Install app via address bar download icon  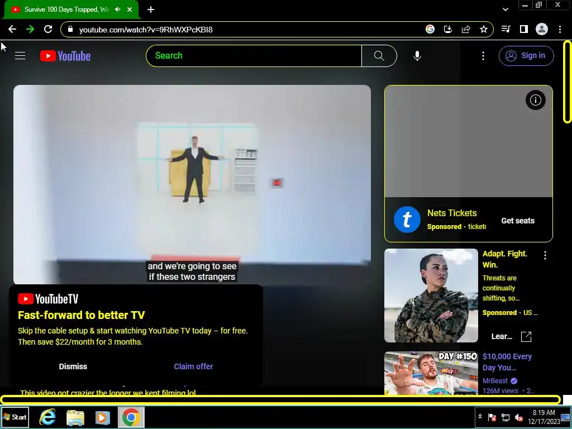tap(448, 29)
